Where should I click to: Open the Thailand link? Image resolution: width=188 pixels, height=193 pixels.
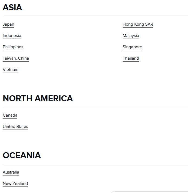(x=131, y=58)
